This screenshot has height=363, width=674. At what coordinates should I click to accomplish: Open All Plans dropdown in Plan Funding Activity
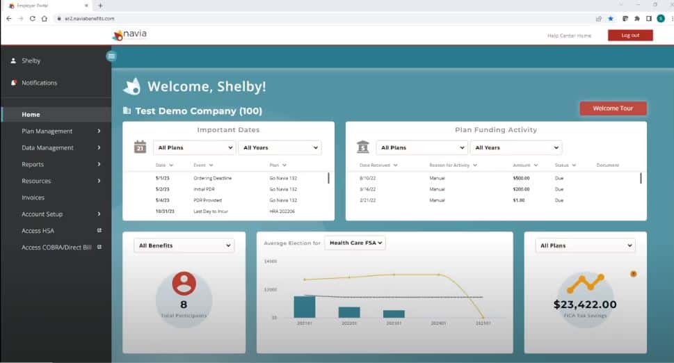(422, 147)
